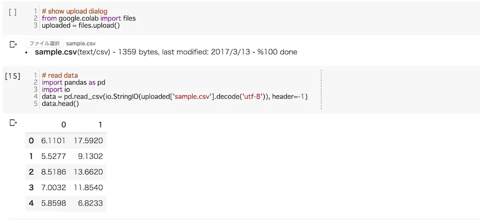Screen dimensions: 480x220
Task: Select column header 1 in table
Action: 100,125
